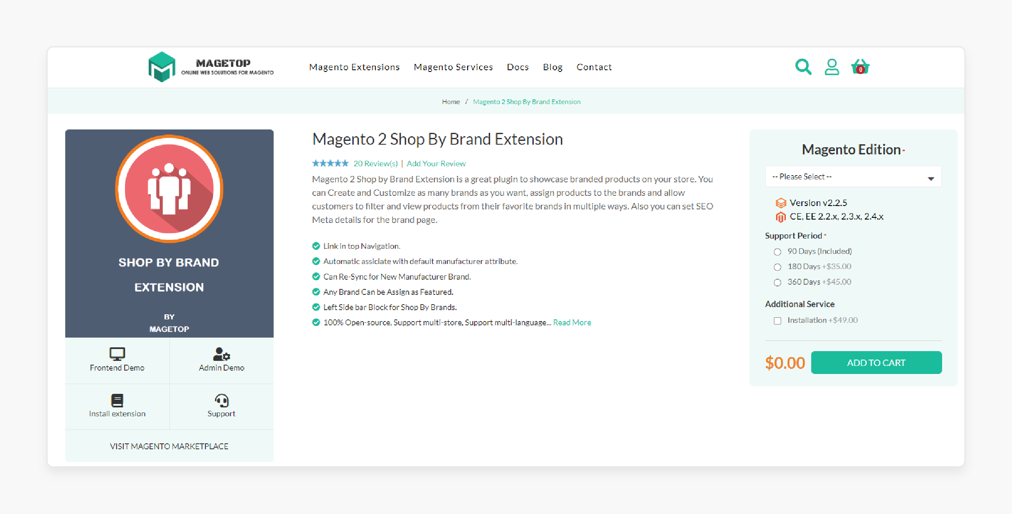Click the Automatic assiciate with default manufacturer attribute text
1012x514 pixels.
(420, 261)
